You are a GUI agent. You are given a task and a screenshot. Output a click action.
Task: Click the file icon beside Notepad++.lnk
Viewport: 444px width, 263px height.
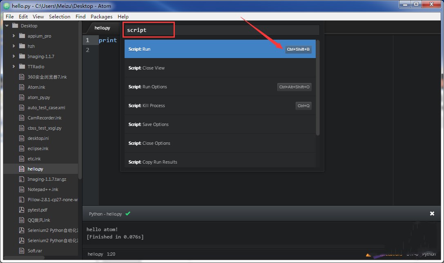click(22, 189)
